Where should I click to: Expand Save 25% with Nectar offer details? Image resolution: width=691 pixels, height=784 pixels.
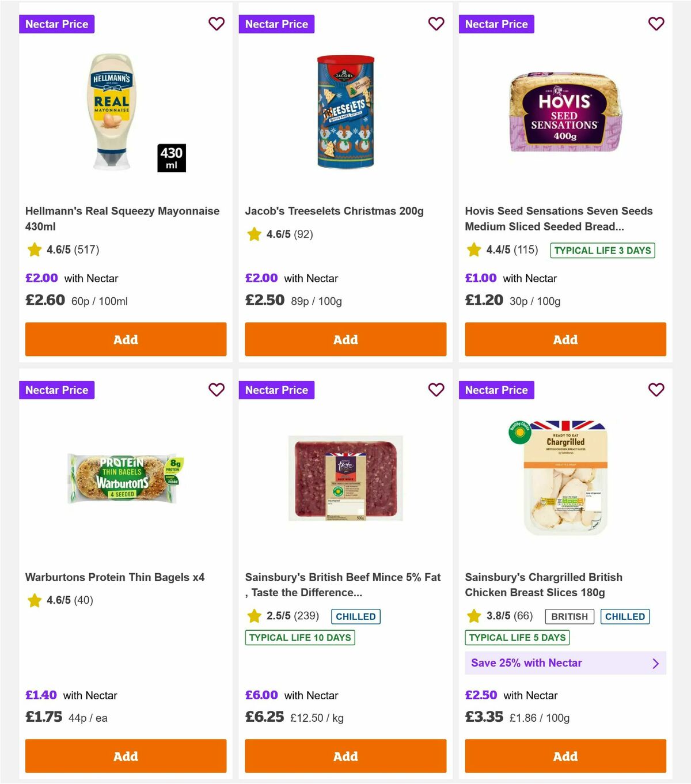[565, 663]
